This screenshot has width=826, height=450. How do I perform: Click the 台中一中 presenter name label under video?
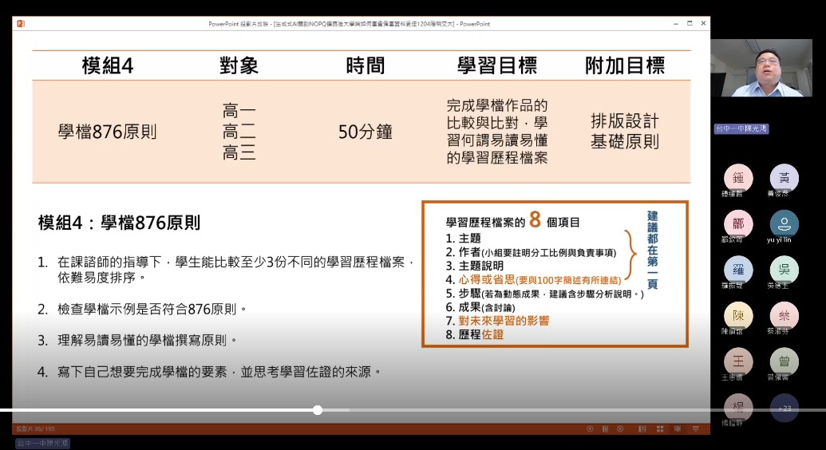pyautogui.click(x=741, y=128)
